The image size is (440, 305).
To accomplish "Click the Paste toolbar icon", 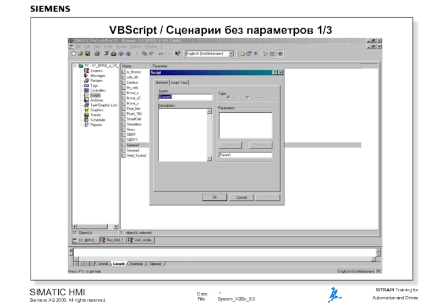I will 152,53.
